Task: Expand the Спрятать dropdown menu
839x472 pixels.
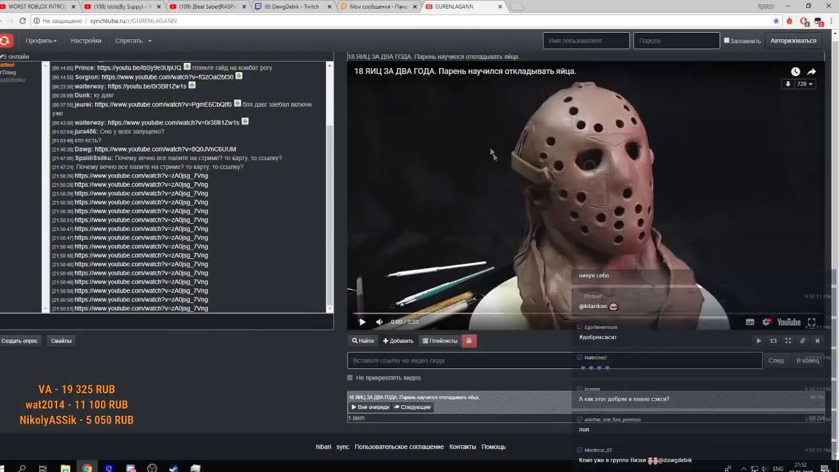Action: [x=134, y=41]
